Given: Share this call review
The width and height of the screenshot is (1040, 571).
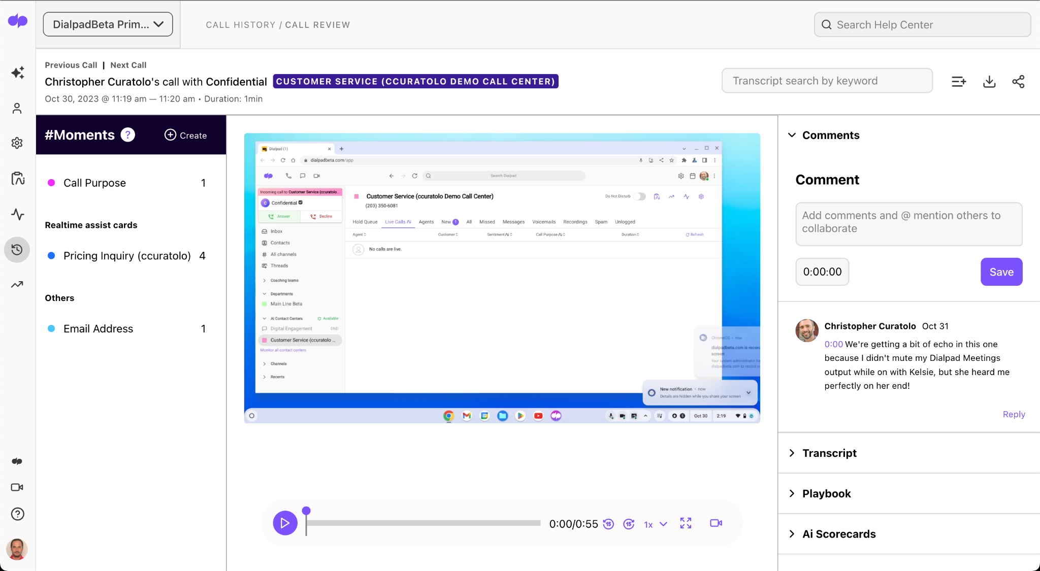Looking at the screenshot, I should click(x=1019, y=81).
